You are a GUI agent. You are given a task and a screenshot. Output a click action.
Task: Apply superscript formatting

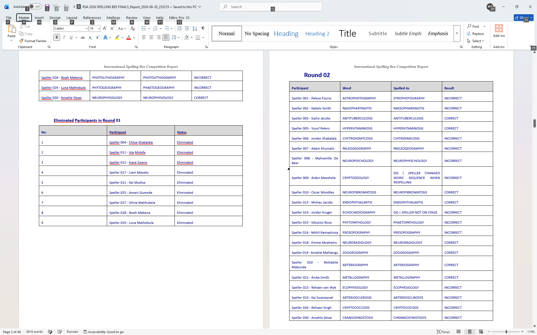pos(97,37)
